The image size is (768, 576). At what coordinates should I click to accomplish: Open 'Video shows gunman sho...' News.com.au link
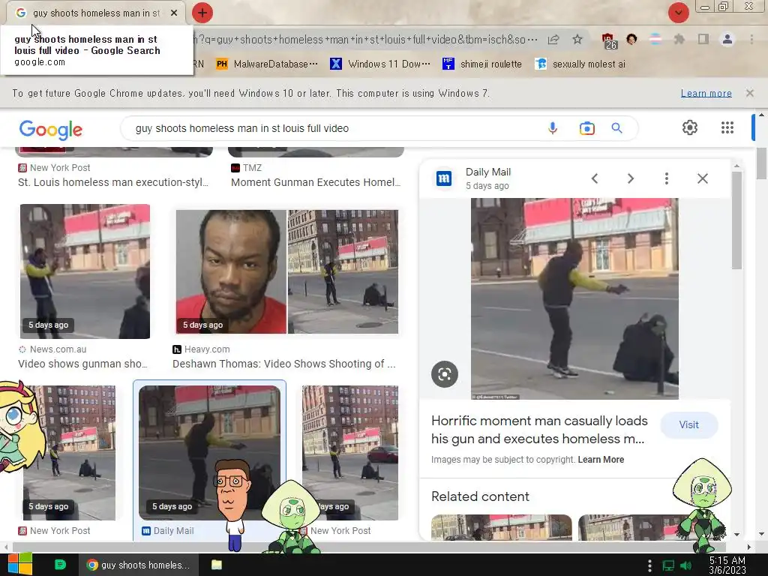tap(82, 364)
